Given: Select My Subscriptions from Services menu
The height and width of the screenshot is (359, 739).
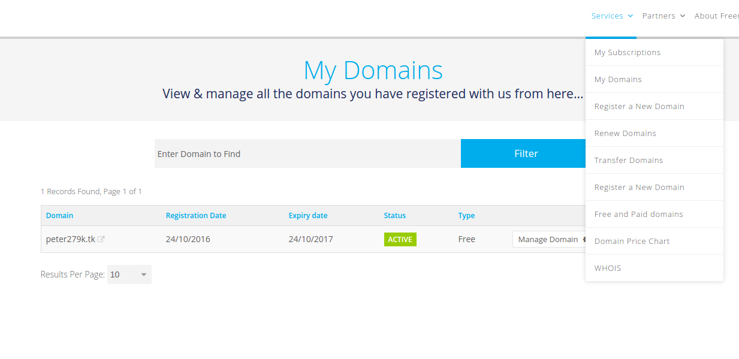Looking at the screenshot, I should [627, 53].
